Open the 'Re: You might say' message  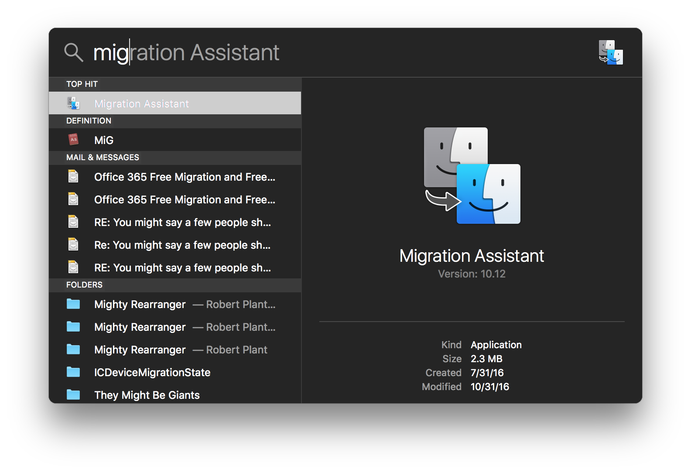[175, 245]
